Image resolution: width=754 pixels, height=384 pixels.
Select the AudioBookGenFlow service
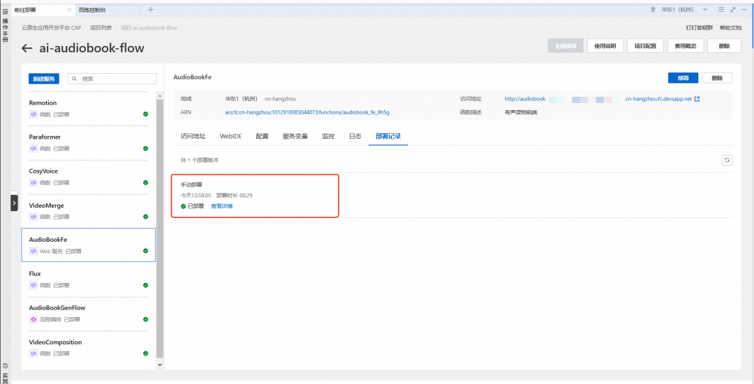pos(89,314)
